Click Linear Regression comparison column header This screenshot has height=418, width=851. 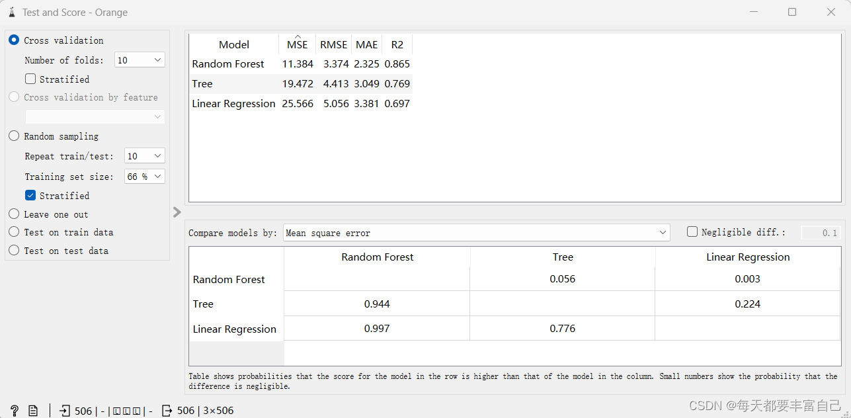pos(748,257)
